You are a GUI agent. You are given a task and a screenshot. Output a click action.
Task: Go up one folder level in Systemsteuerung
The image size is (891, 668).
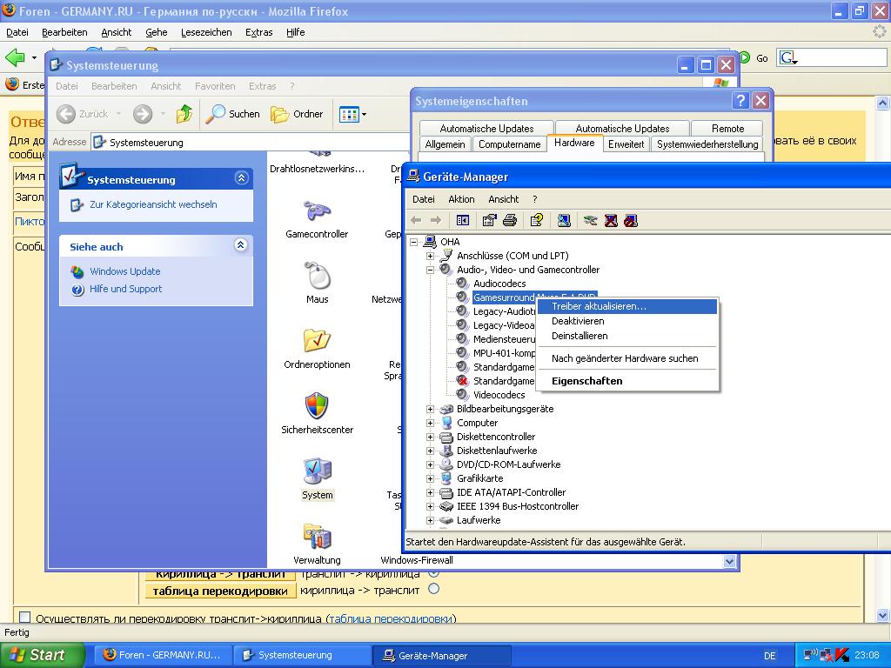pos(184,114)
